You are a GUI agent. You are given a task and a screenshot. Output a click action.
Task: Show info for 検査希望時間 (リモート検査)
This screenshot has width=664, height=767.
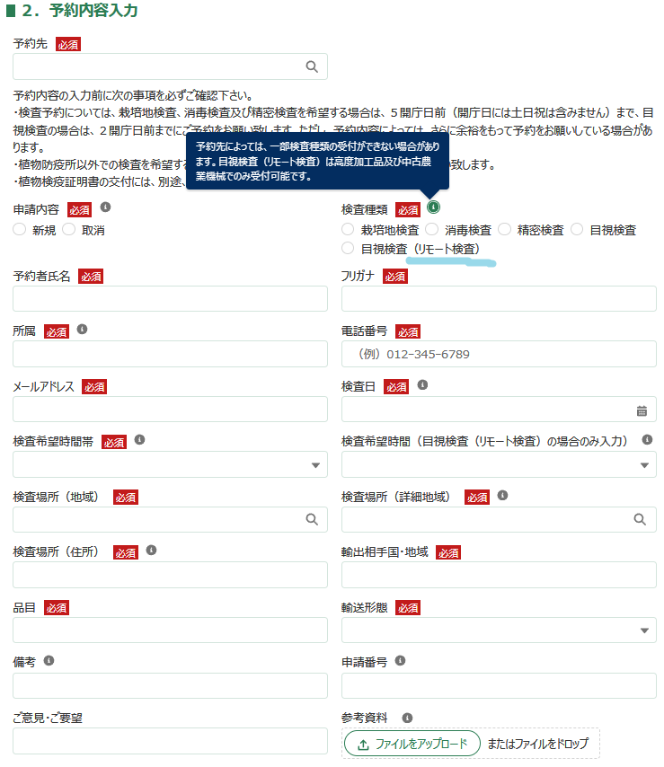click(647, 439)
